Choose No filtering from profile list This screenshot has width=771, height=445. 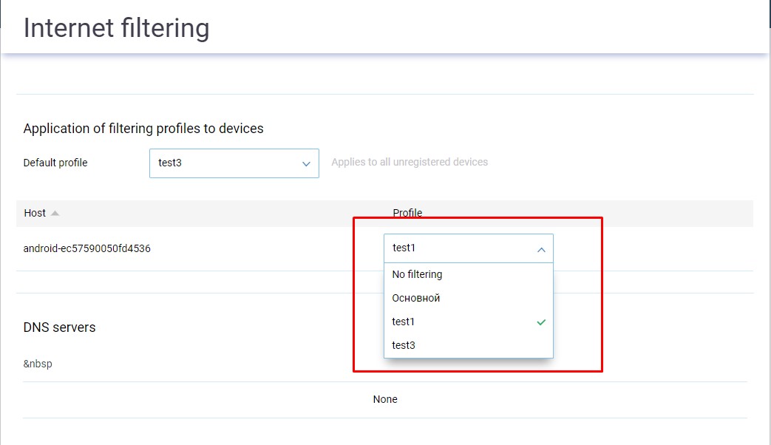click(468, 274)
